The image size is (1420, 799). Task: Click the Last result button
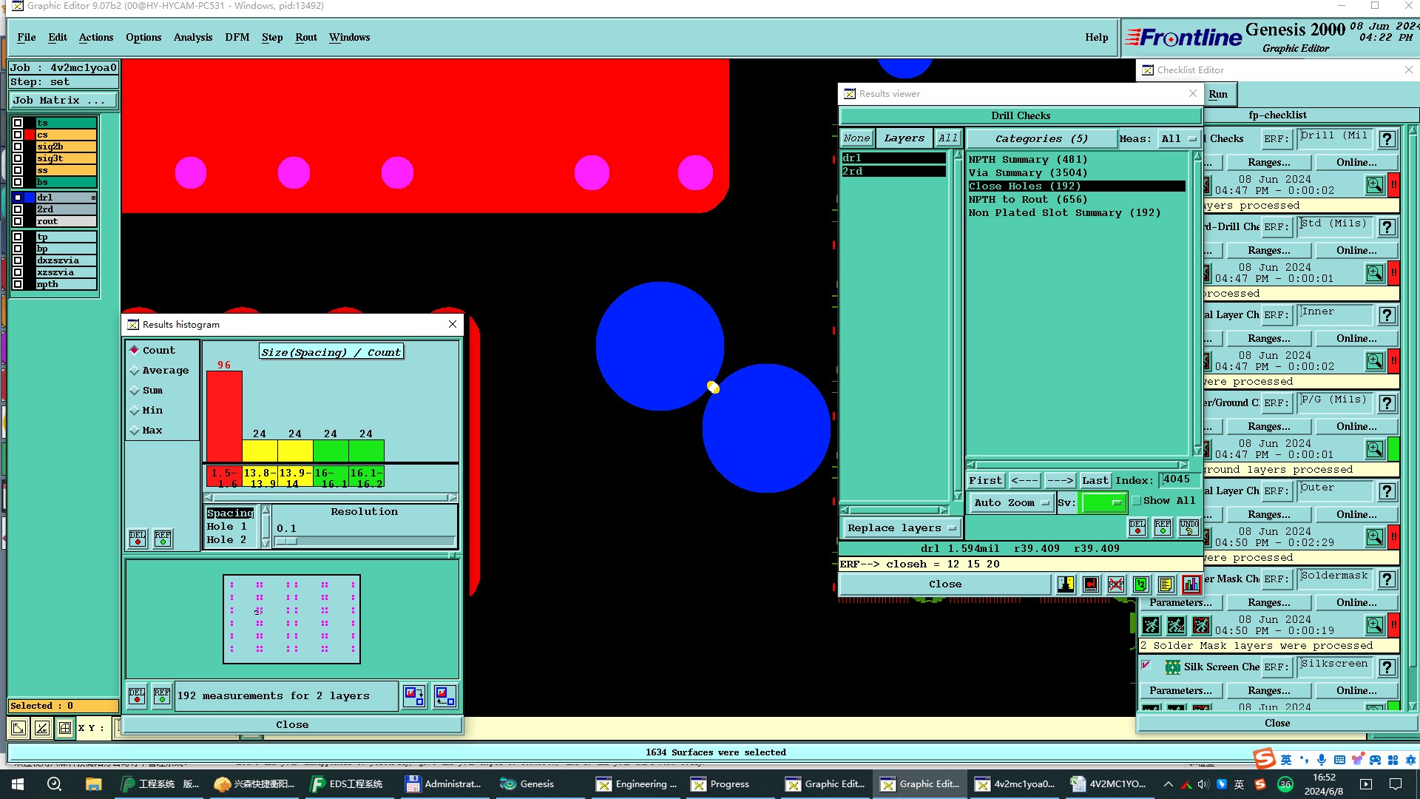tap(1095, 480)
